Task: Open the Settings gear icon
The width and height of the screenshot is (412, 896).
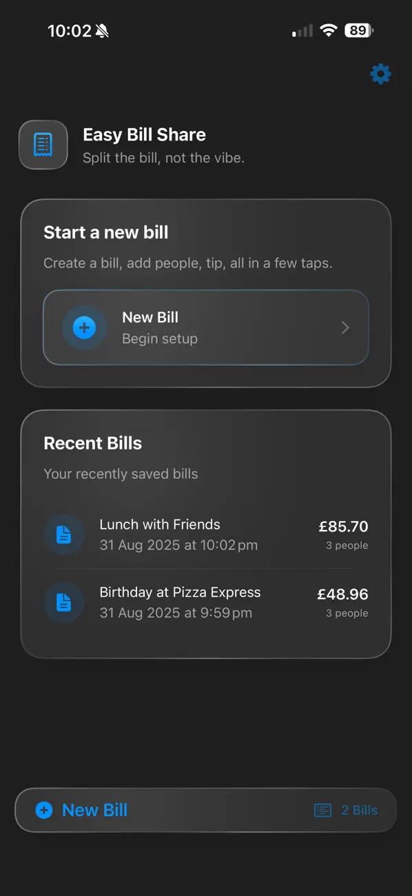Action: click(380, 74)
